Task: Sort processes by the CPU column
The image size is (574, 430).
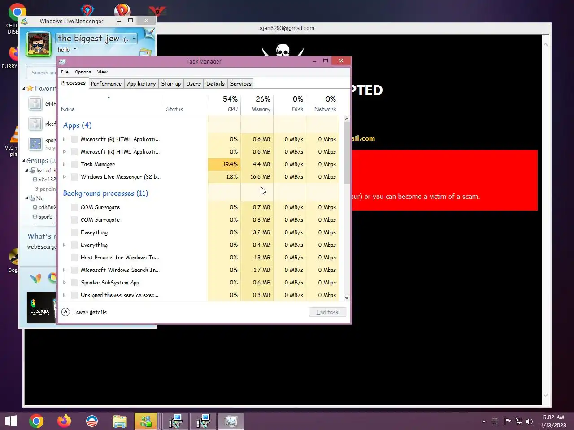Action: point(224,103)
